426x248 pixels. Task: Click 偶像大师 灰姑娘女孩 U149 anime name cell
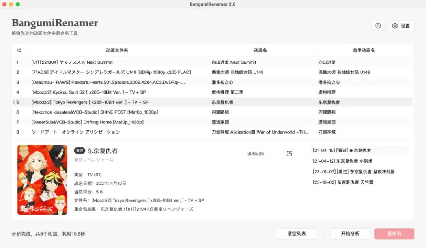click(237, 72)
